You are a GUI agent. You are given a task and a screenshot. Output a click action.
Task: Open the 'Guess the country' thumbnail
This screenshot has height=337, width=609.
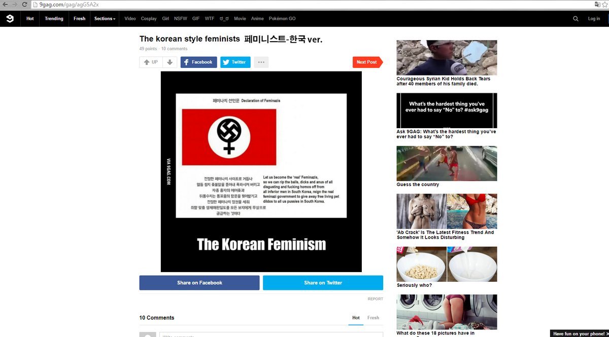click(x=447, y=163)
